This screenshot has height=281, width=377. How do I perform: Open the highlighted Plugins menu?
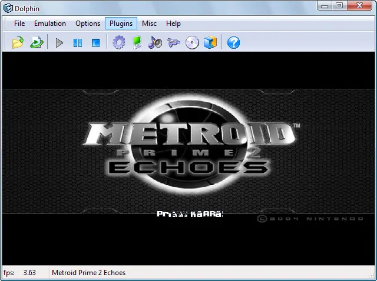click(121, 24)
